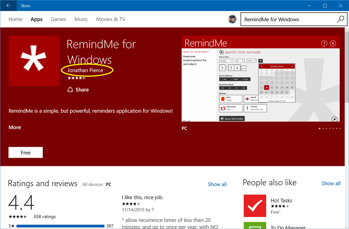Select the last screenshot pagination dot
Viewport: 349px width, 229px height.
pyautogui.click(x=340, y=128)
